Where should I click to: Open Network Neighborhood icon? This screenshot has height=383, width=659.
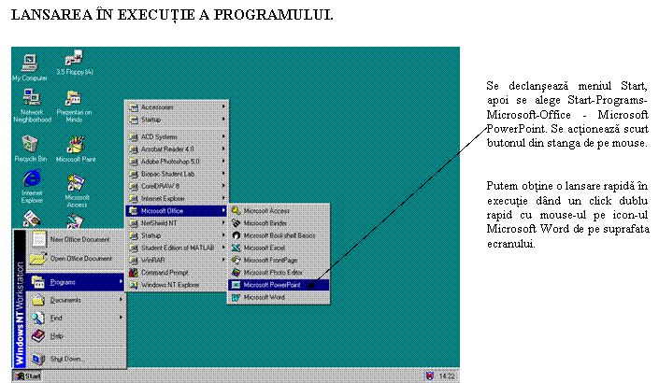click(x=31, y=99)
